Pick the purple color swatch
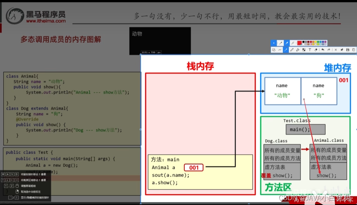The height and width of the screenshot is (205, 357). 325,42
